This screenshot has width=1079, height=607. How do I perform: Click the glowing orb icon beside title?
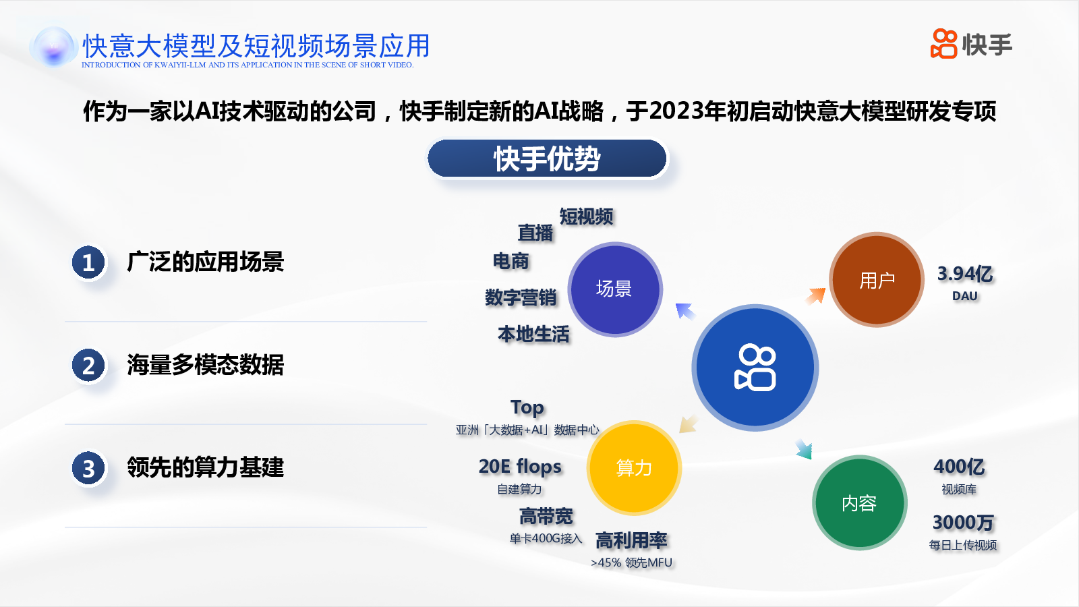point(53,47)
